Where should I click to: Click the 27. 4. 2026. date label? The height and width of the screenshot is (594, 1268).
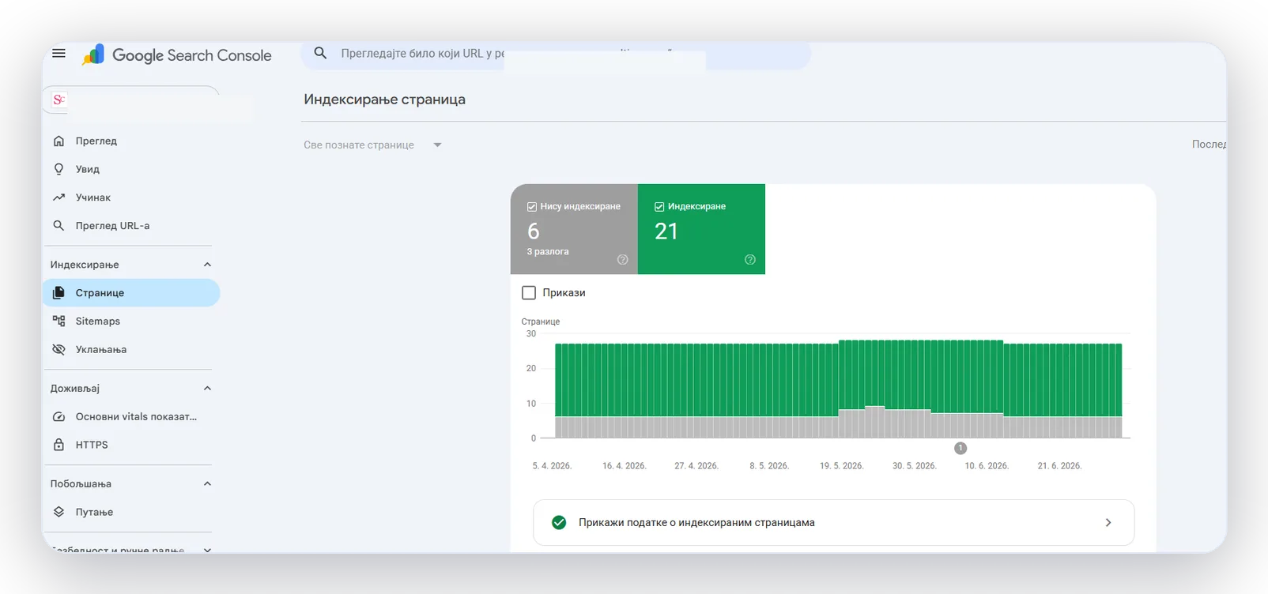tap(696, 466)
